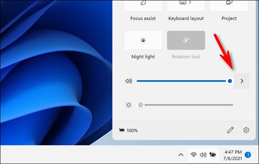This screenshot has height=164, width=259.
Task: Expand audio output chevron next to volume
Action: (x=242, y=81)
